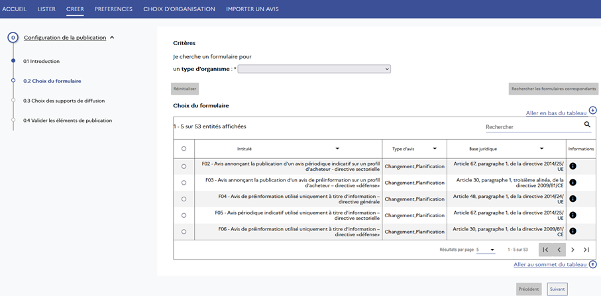Select the F02 form radio button

184,167
